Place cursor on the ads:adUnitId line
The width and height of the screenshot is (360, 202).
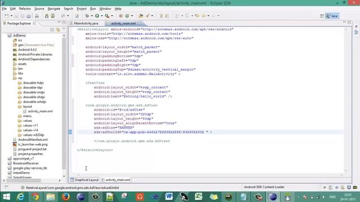click(153, 132)
